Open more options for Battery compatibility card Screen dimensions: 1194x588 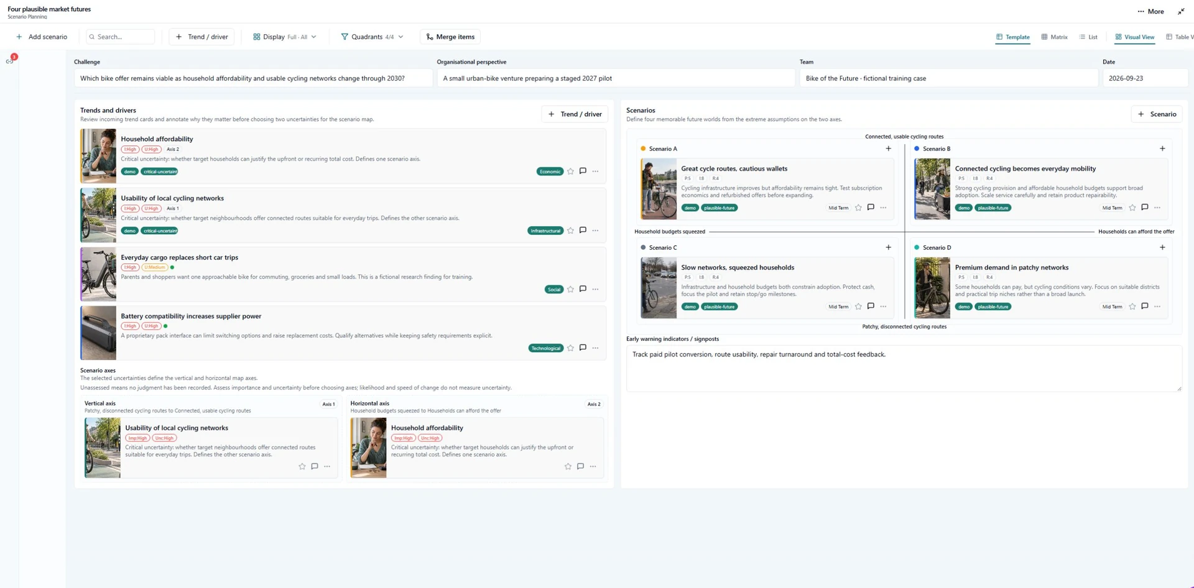point(595,348)
